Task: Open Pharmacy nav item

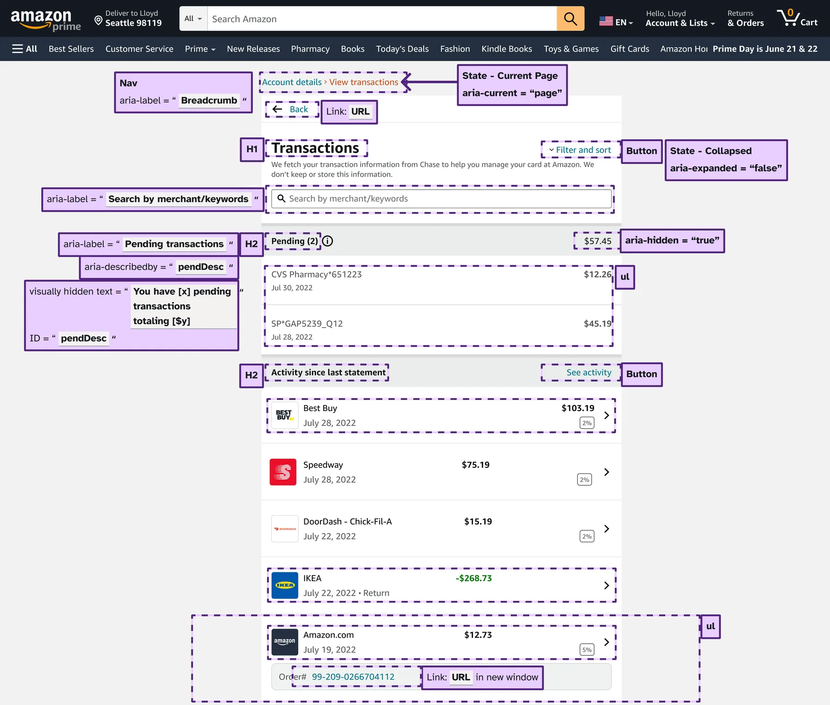Action: tap(310, 49)
